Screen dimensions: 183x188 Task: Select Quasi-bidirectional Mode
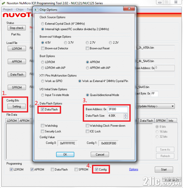click(x=87, y=95)
